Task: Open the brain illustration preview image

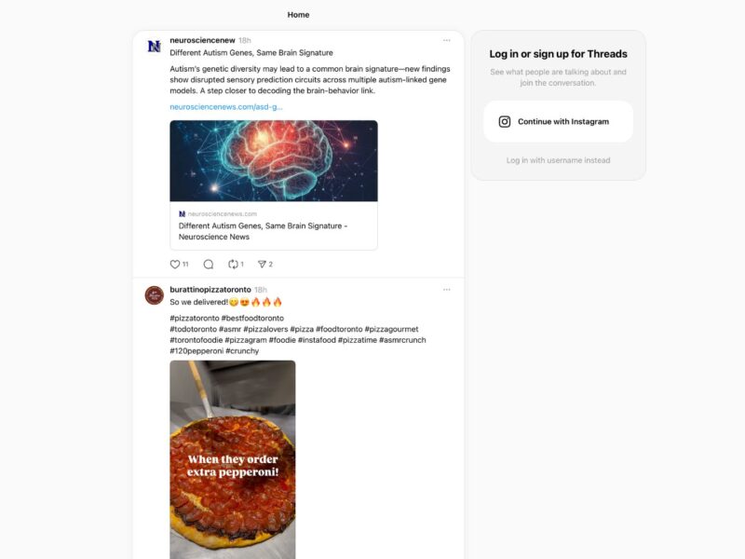Action: point(274,160)
